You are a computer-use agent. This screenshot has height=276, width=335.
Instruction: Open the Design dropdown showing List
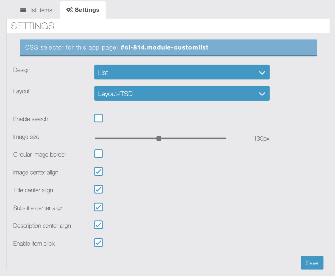click(x=182, y=72)
